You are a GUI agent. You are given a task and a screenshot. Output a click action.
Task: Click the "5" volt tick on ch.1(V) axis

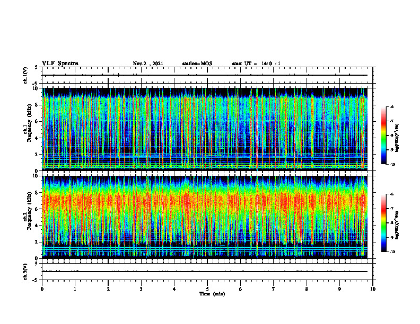pos(37,68)
